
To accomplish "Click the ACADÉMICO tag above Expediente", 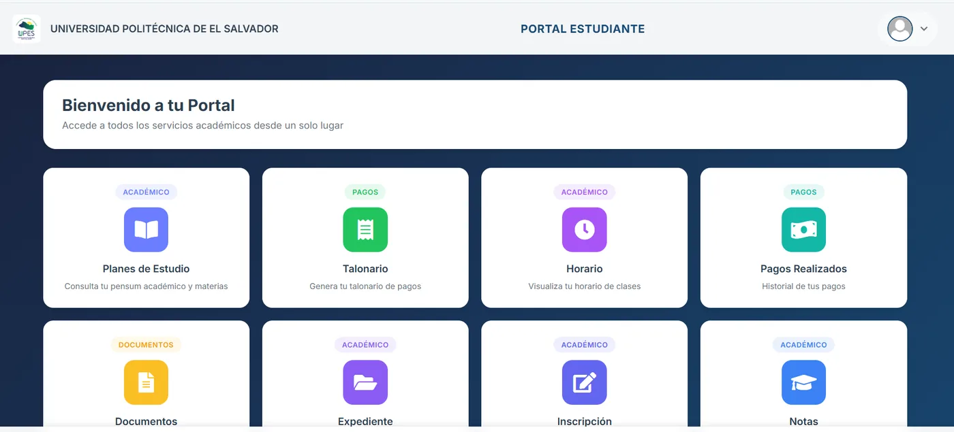I will point(365,345).
